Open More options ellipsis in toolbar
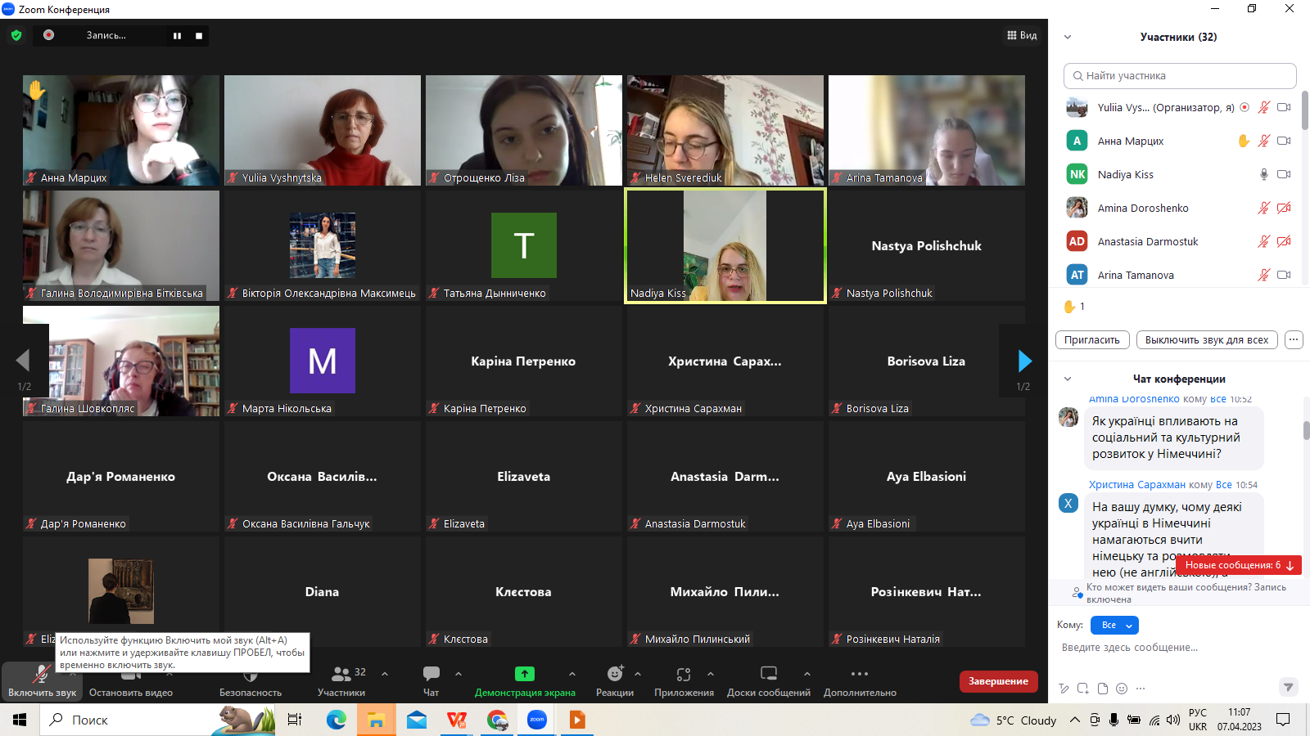Viewport: 1310px width, 736px height. [859, 674]
